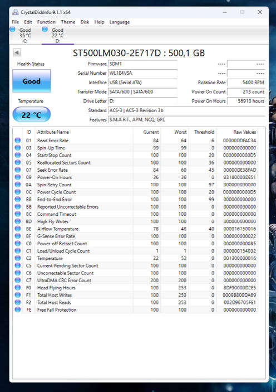Click the previous disk arrow button

[17, 52]
